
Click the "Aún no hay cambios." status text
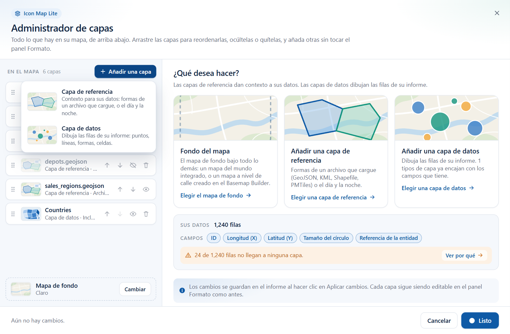click(38, 321)
